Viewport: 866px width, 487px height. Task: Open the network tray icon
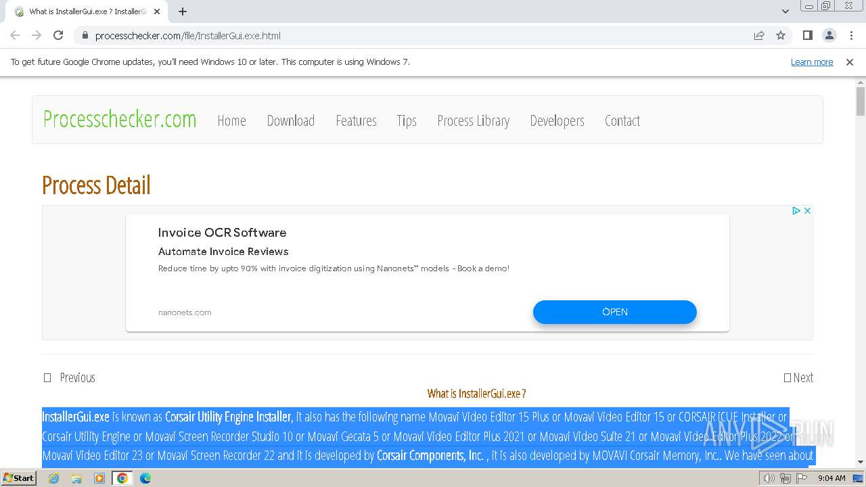click(785, 478)
